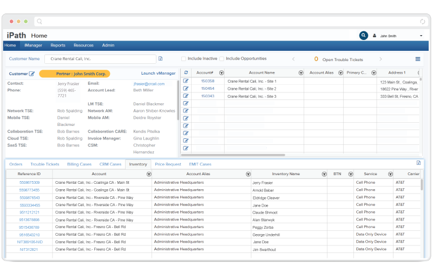Click the Launch vManager link
433x273 pixels.
tap(158, 74)
